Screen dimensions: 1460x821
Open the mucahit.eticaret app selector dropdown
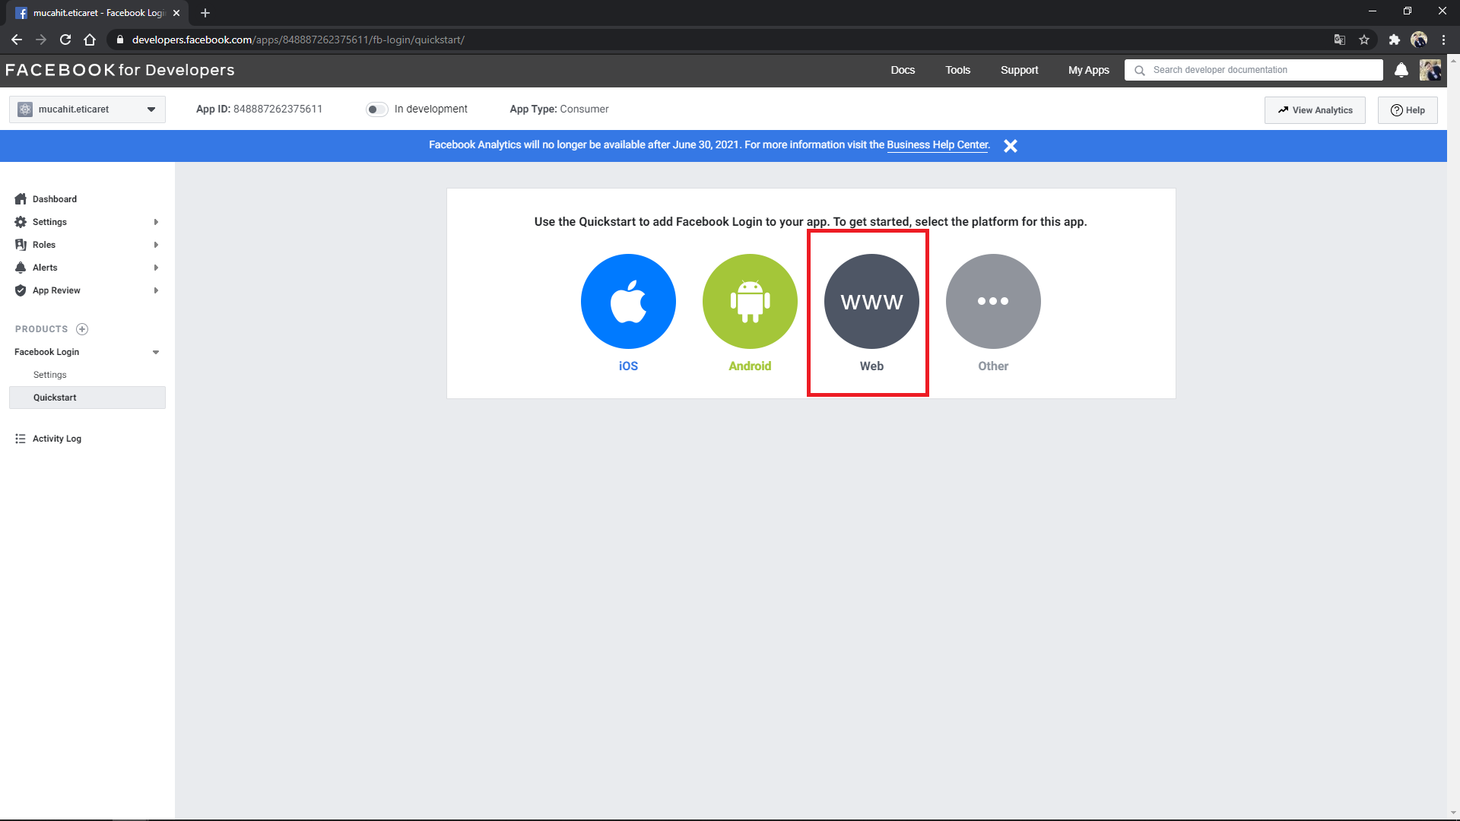coord(87,109)
